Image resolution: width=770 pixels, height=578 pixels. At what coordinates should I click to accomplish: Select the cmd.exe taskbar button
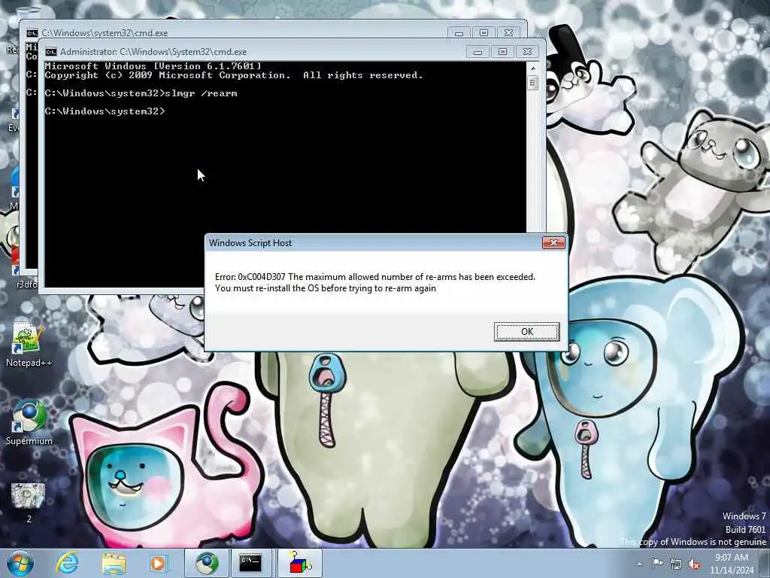tap(251, 563)
